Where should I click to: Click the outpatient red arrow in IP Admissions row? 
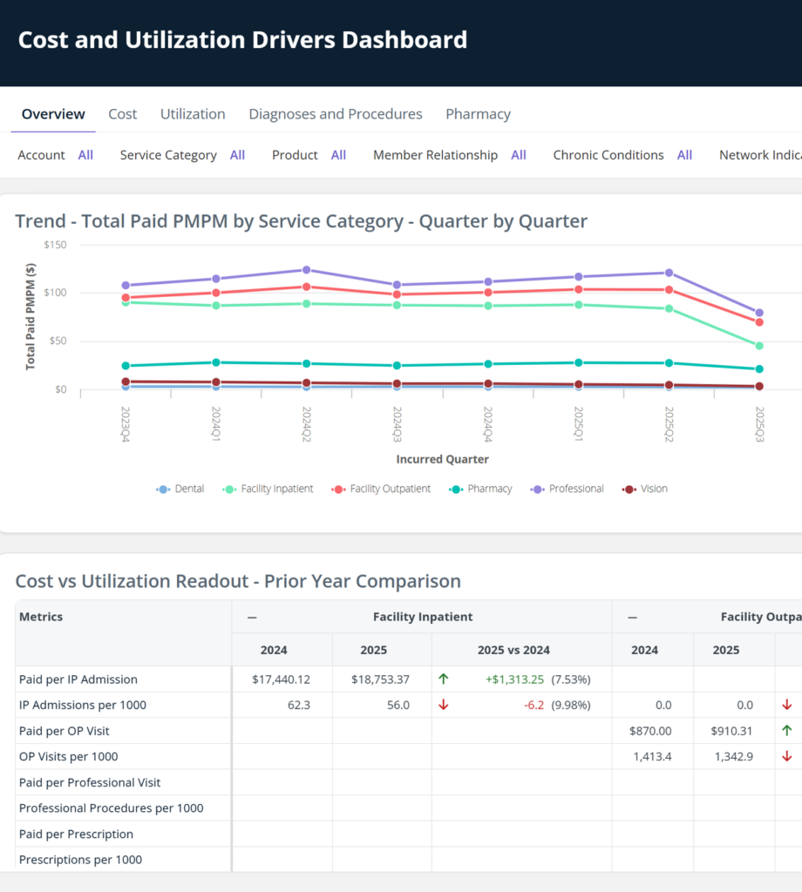click(x=786, y=705)
